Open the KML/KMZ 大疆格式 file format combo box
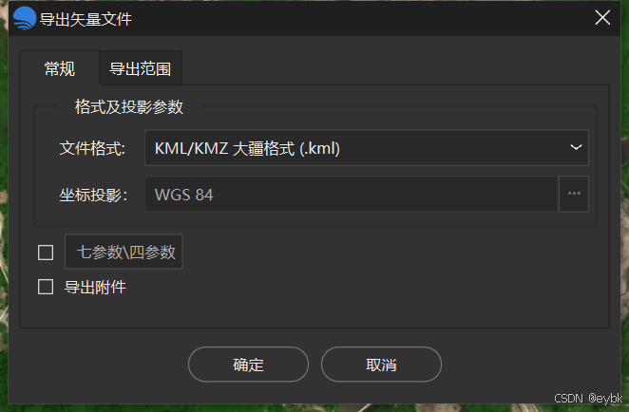Screen dimensions: 629x412 coord(366,148)
